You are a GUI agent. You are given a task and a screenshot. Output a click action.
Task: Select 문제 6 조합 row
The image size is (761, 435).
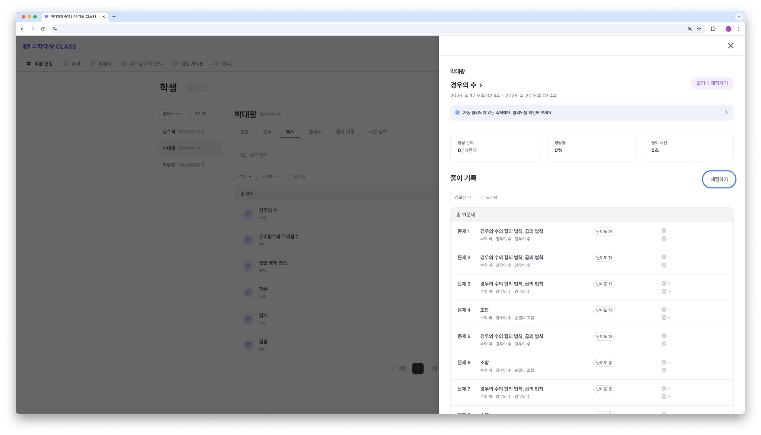tap(592, 366)
